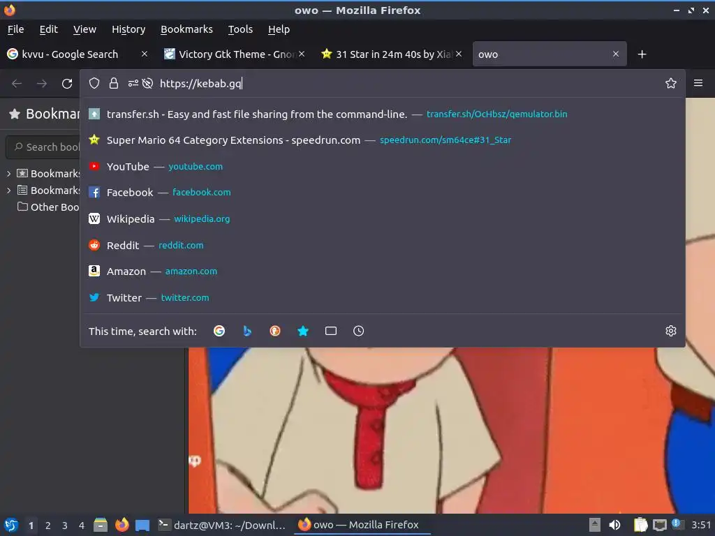Open the volume control in system tray
The width and height of the screenshot is (715, 536).
coord(614,525)
